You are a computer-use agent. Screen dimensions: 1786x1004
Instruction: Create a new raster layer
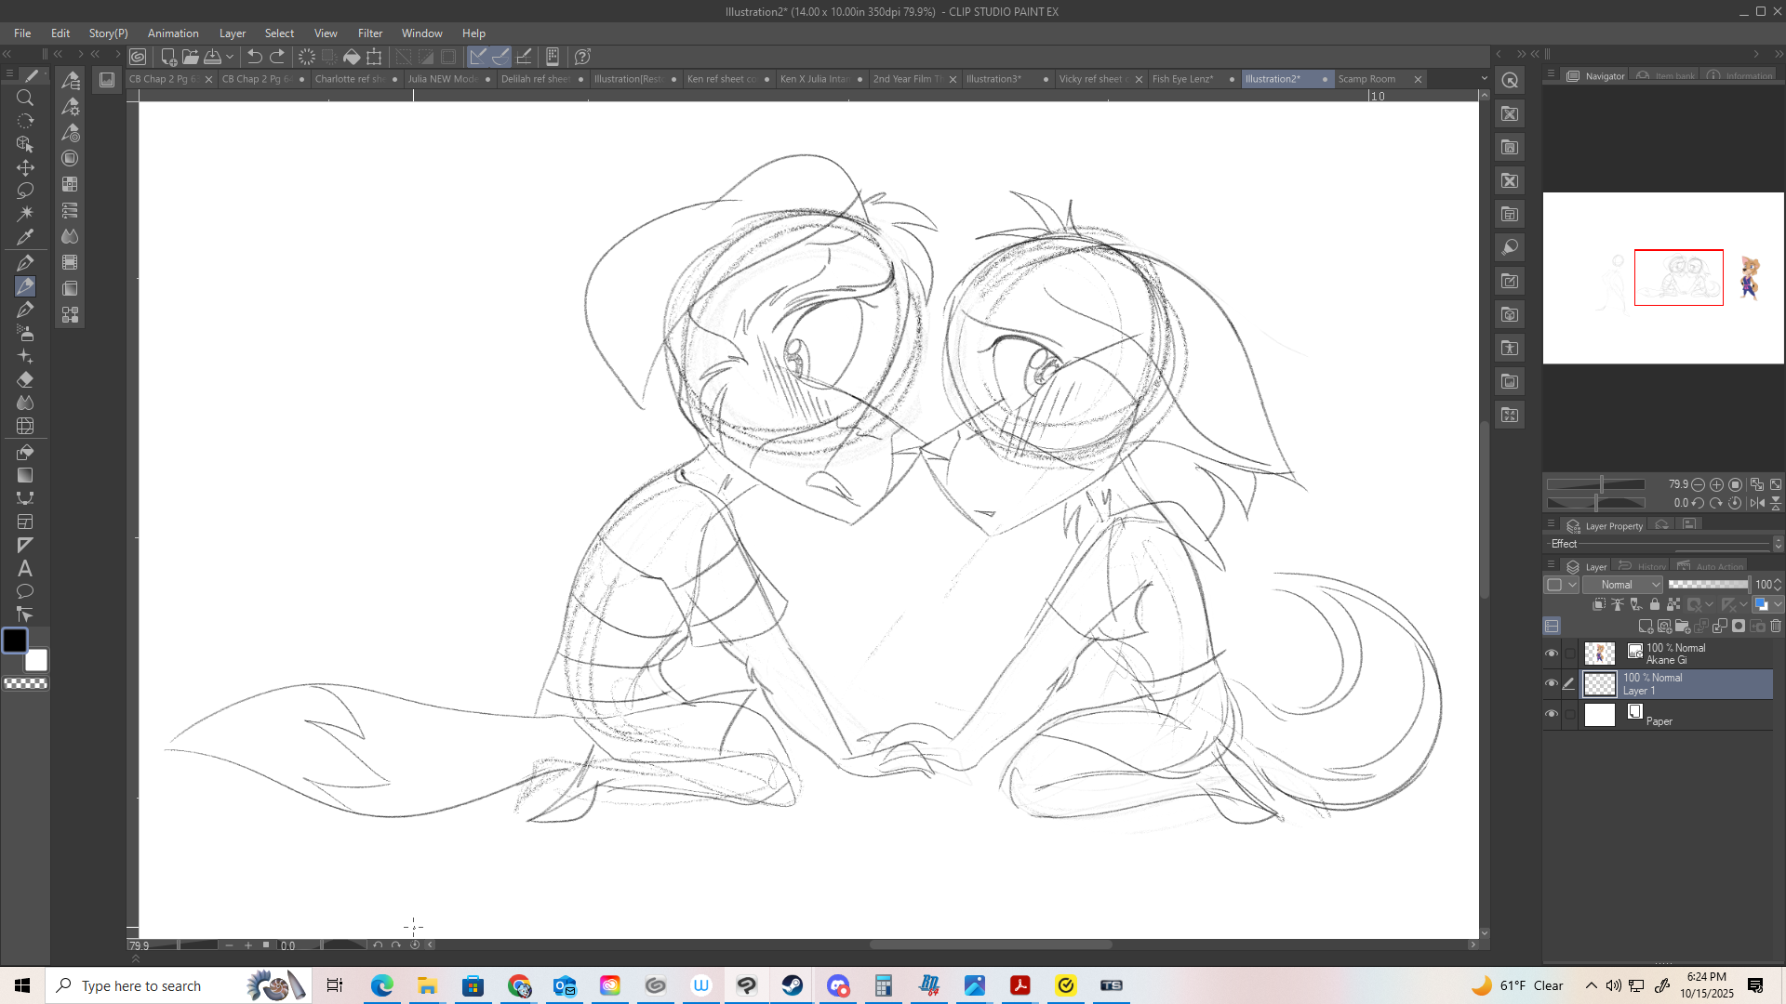click(x=1645, y=627)
